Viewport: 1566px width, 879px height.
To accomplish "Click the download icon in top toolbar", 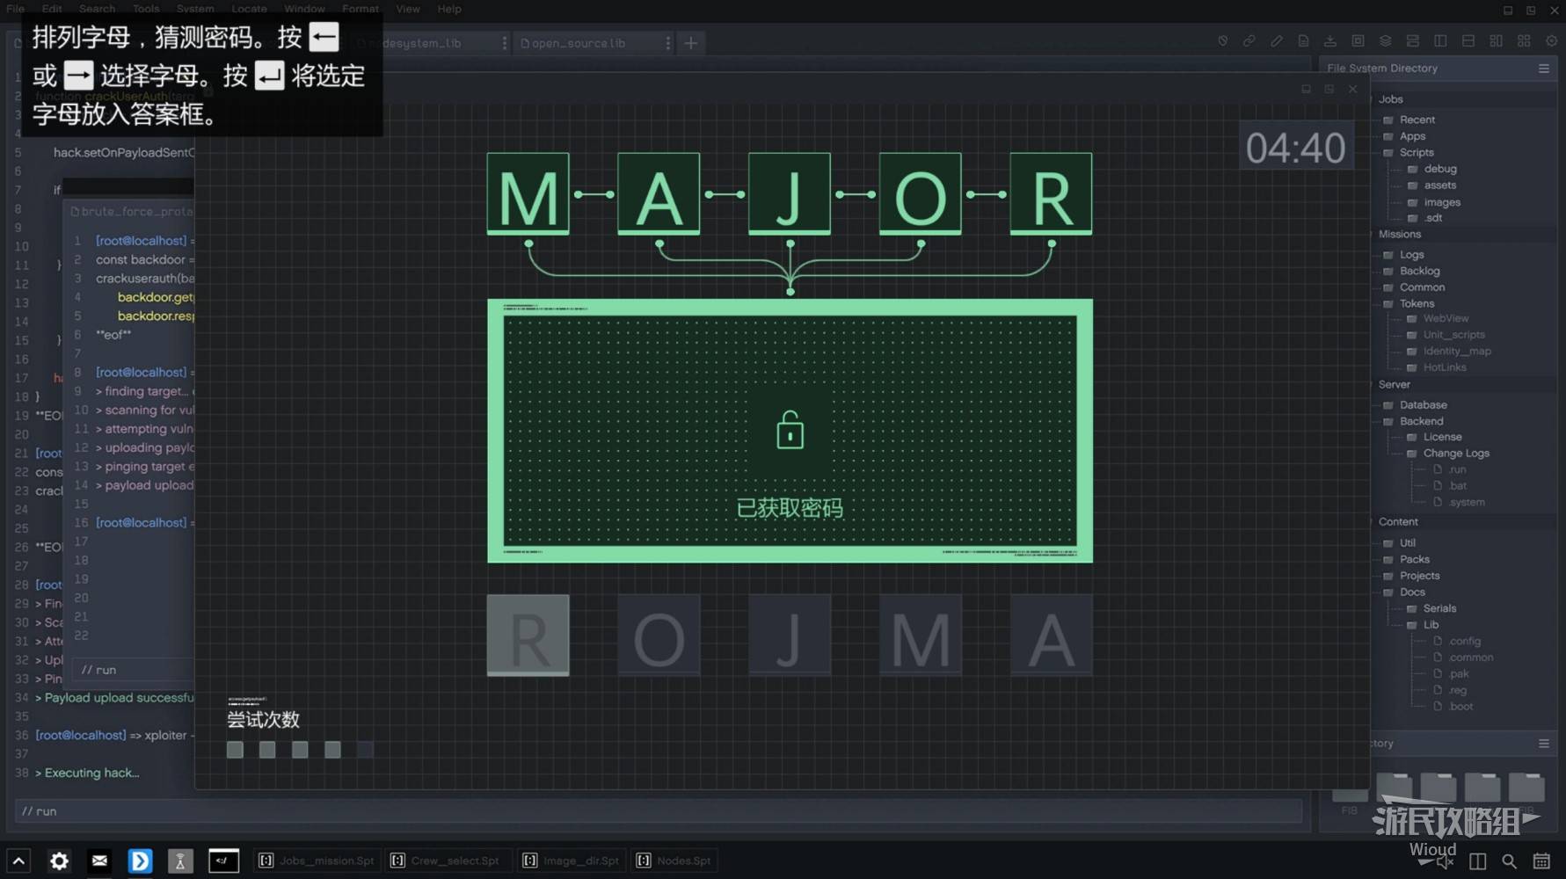I will [1330, 41].
